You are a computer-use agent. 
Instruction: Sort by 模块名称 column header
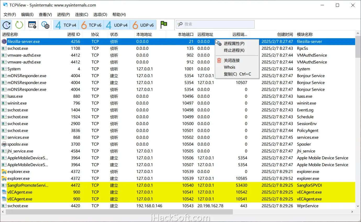(325, 34)
